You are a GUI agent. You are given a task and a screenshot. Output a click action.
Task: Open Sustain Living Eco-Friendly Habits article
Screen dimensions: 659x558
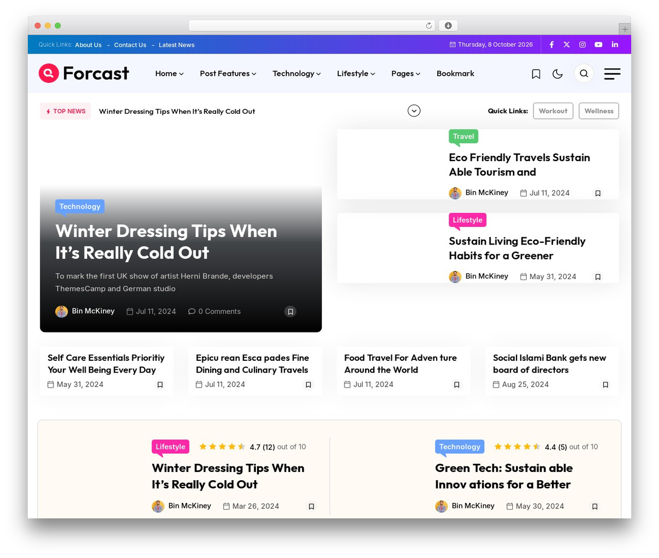[x=517, y=248]
